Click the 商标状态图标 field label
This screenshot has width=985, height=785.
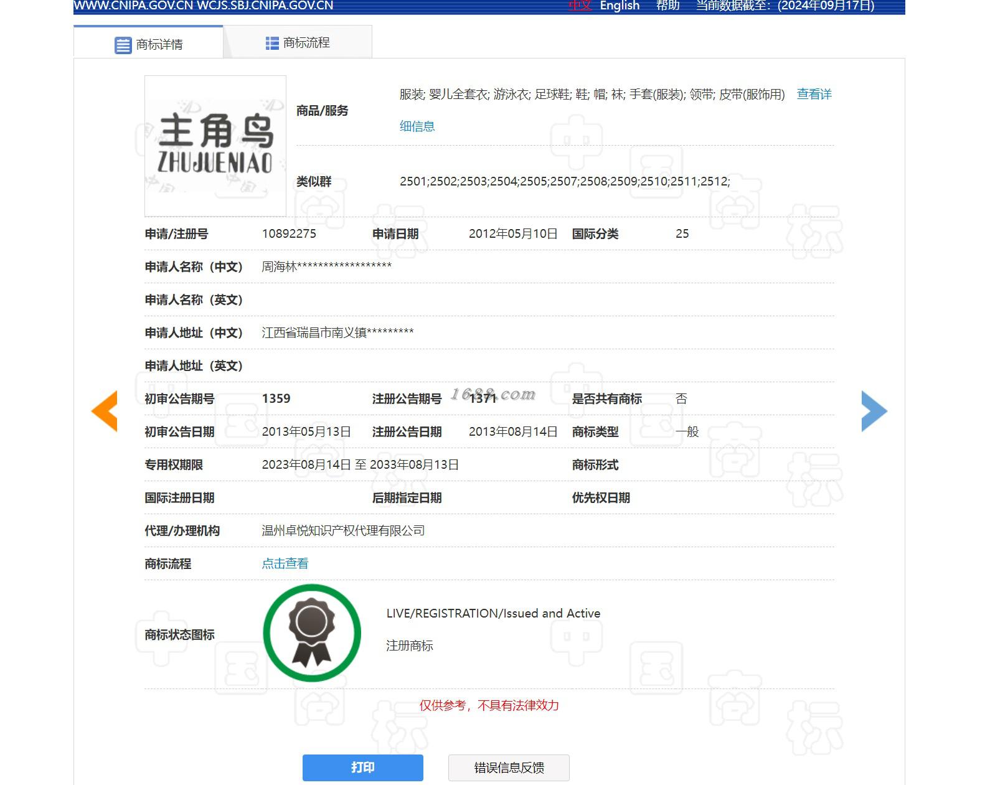[179, 634]
